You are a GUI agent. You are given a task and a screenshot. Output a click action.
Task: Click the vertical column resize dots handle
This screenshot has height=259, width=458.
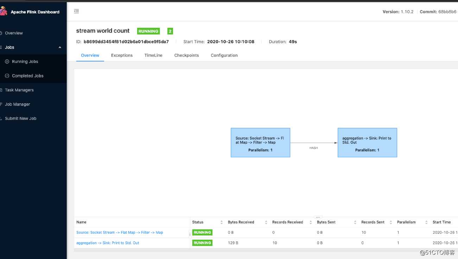tap(190, 234)
